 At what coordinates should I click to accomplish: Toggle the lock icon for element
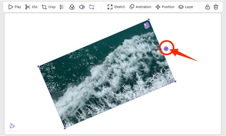[208, 7]
